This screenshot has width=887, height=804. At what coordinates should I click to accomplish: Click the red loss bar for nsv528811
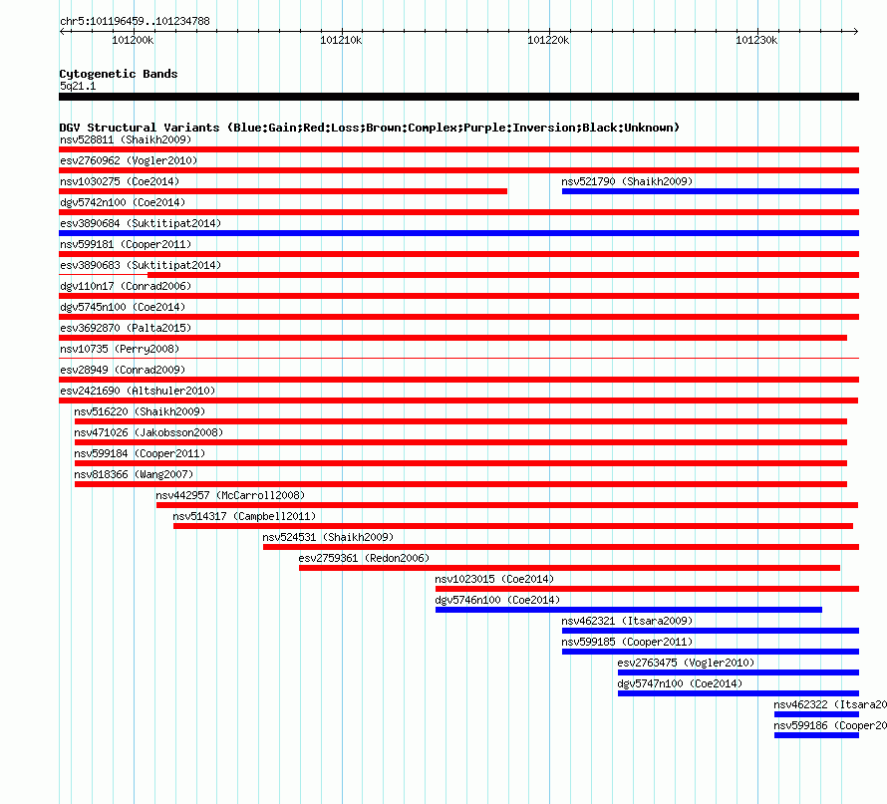[458, 149]
